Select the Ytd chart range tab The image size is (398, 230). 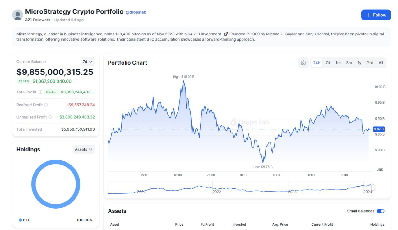pyautogui.click(x=370, y=63)
